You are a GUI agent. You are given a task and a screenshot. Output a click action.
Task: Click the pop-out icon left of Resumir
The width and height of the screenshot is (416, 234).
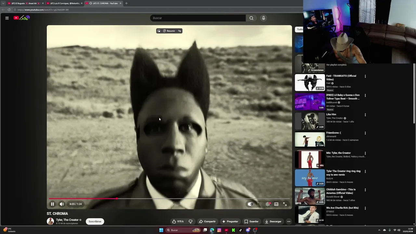[x=159, y=31]
